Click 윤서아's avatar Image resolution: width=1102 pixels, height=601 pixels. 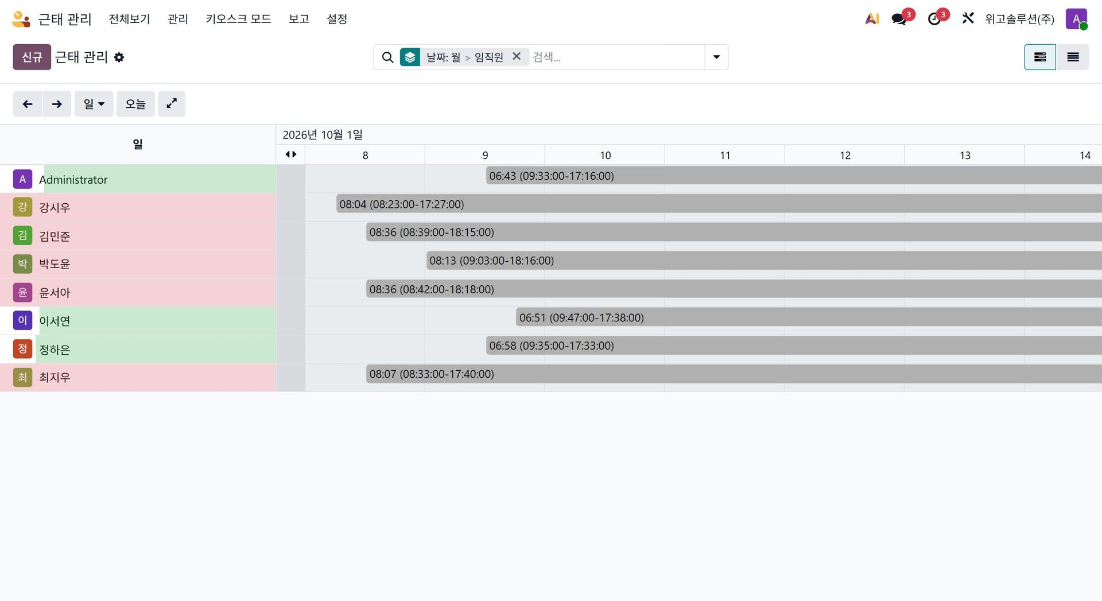[x=22, y=292]
